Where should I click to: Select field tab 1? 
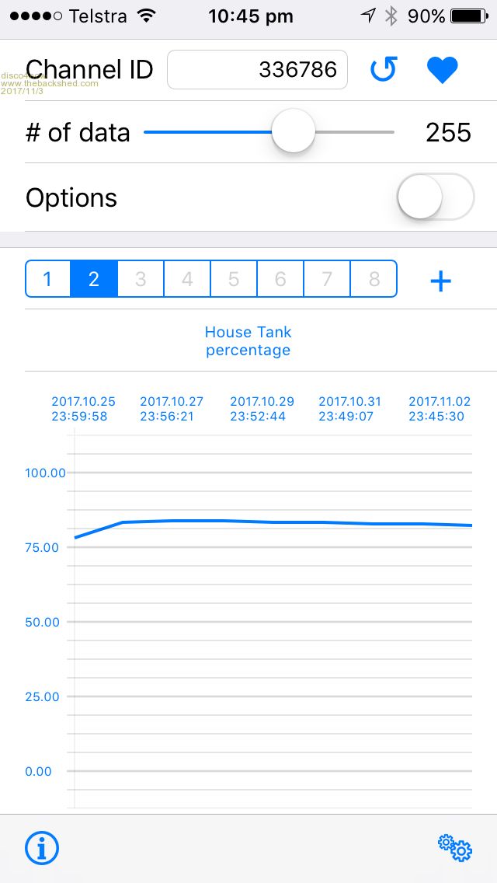48,279
